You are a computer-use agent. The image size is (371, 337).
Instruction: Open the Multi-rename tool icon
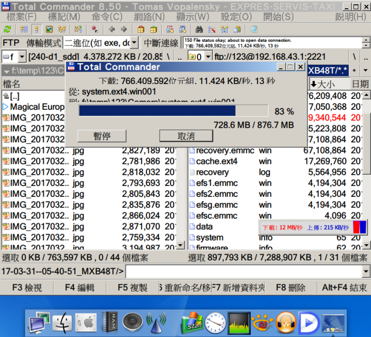click(x=212, y=29)
